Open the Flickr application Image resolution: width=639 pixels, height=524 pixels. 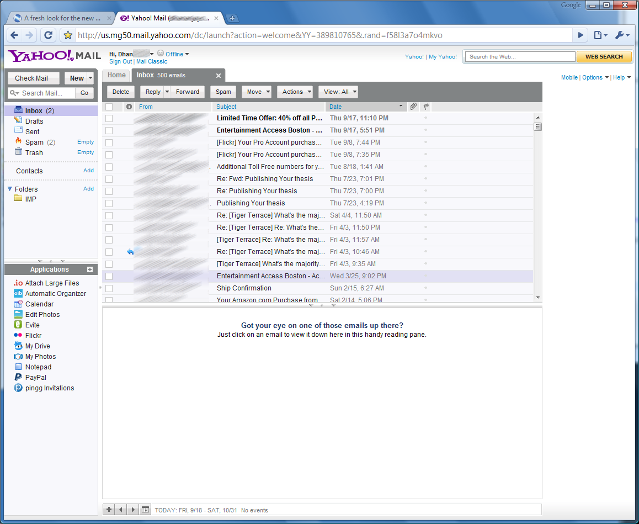pyautogui.click(x=27, y=336)
